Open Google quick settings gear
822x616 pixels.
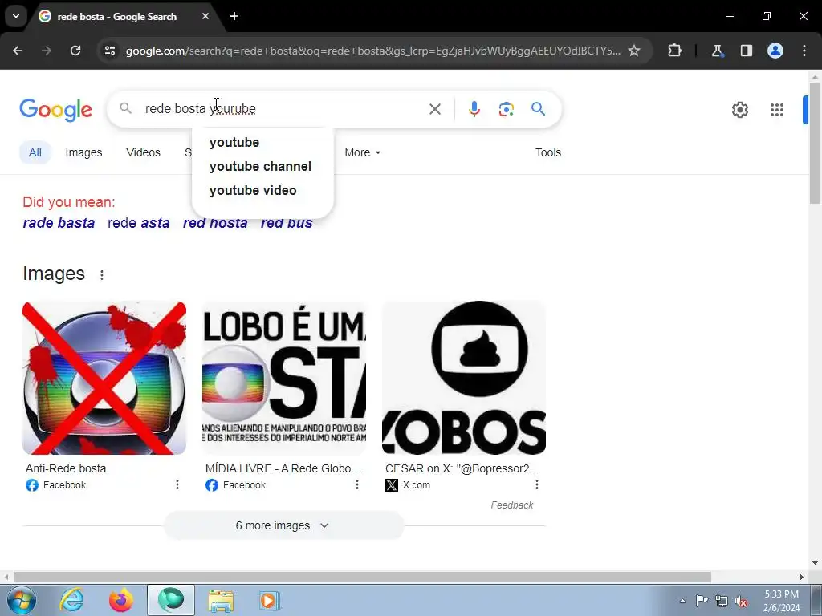(739, 110)
